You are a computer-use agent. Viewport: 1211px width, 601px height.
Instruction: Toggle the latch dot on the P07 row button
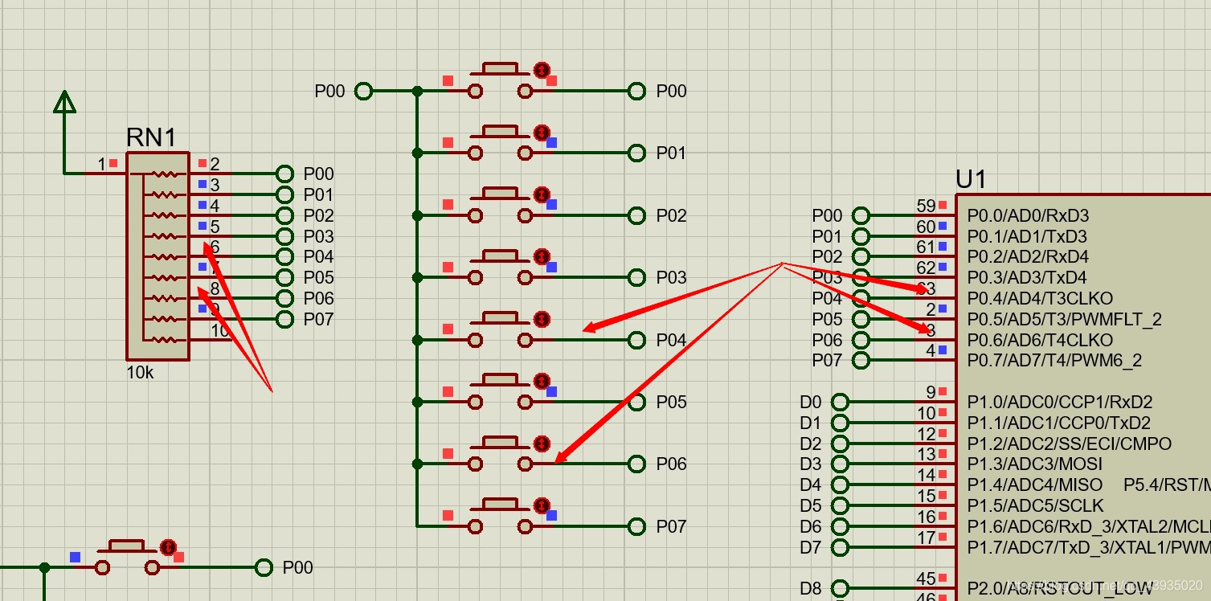click(x=542, y=505)
